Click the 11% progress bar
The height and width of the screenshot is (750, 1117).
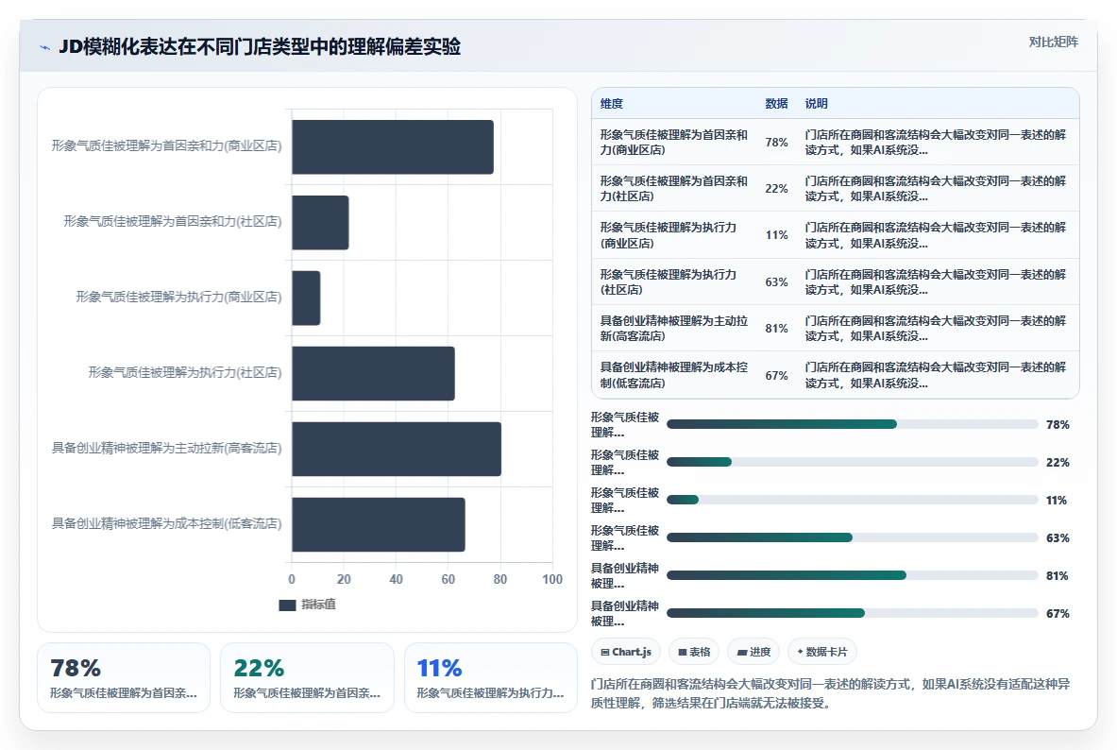(x=852, y=500)
